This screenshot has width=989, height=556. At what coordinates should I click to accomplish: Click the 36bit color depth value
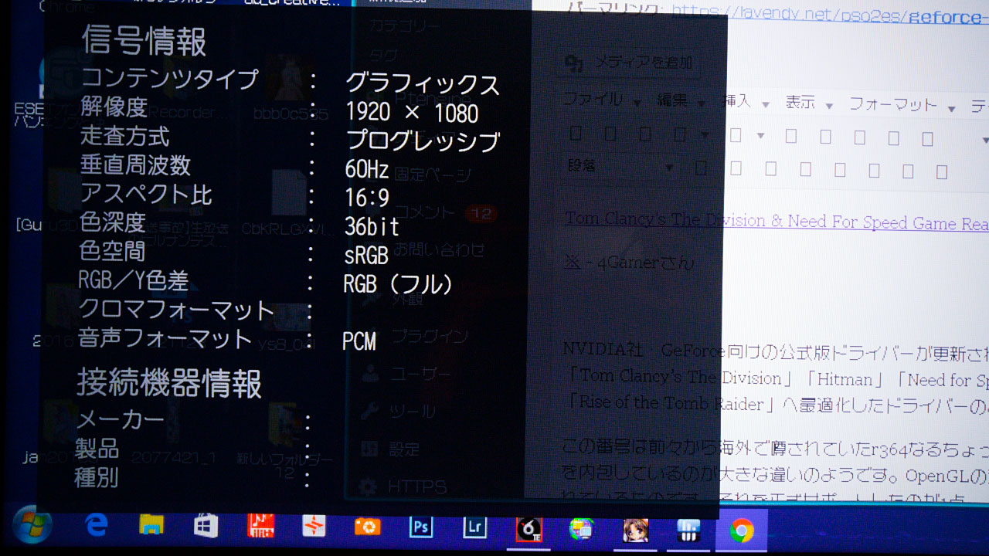click(372, 226)
